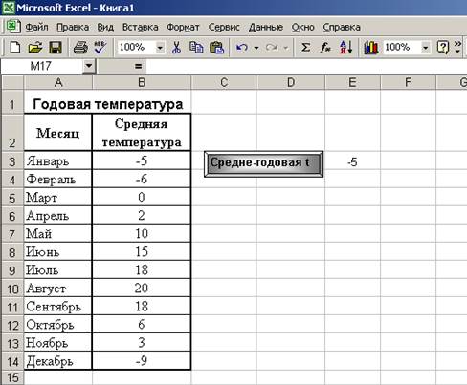The width and height of the screenshot is (467, 385).
Task: Click the Cut scissors icon
Action: tap(176, 48)
